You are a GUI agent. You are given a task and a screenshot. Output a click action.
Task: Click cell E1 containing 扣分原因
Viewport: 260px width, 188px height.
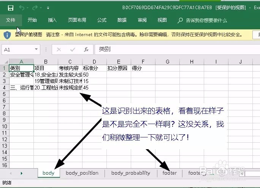(119, 68)
